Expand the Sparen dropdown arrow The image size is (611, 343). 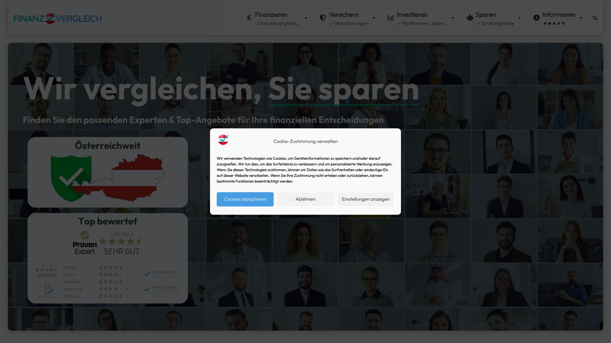519,18
